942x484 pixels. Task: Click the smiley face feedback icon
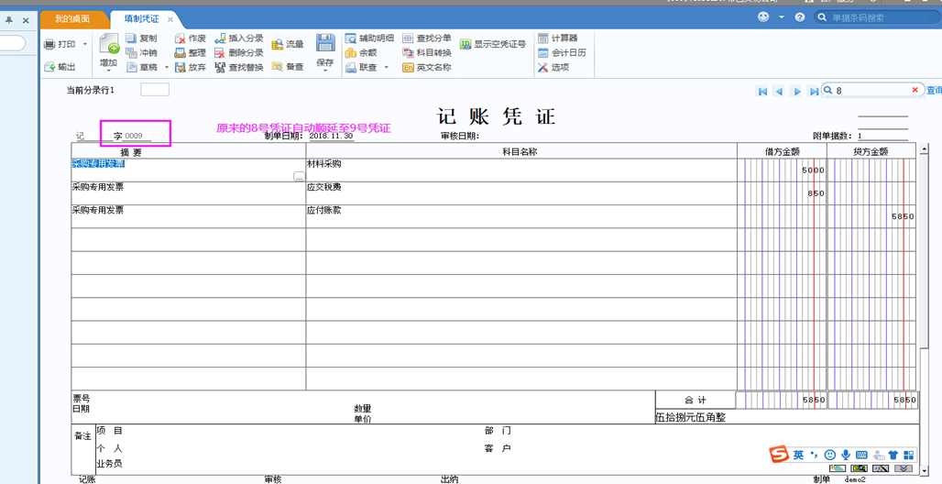763,17
